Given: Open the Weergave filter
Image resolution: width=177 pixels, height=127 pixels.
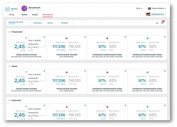Looking at the screenshot, I should 38,23.
